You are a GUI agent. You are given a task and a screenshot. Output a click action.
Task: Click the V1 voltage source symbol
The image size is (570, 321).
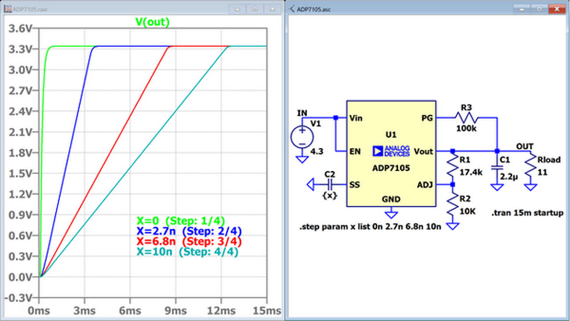click(x=302, y=136)
